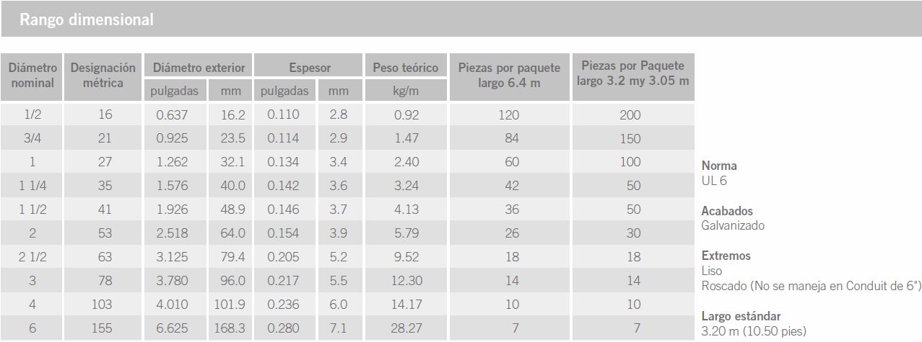Select the "Peso teórico" header cell
This screenshot has height=342, width=922.
pos(406,68)
